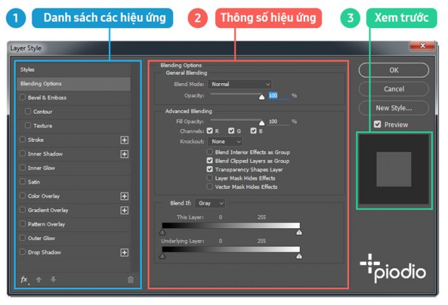The image size is (448, 305).
Task: Click the New Style... button
Action: [394, 108]
